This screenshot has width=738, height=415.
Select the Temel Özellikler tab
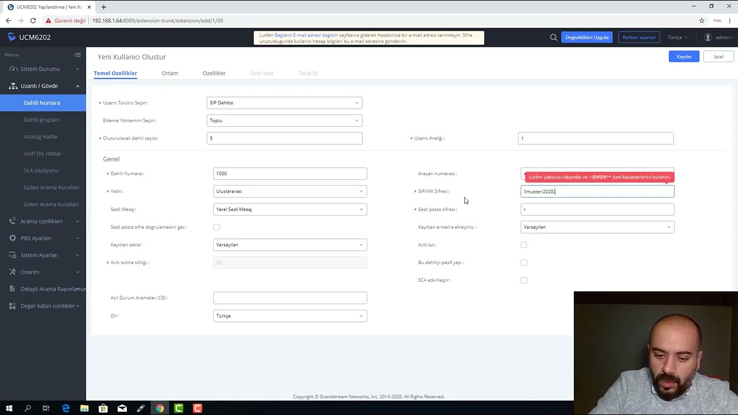coord(115,73)
